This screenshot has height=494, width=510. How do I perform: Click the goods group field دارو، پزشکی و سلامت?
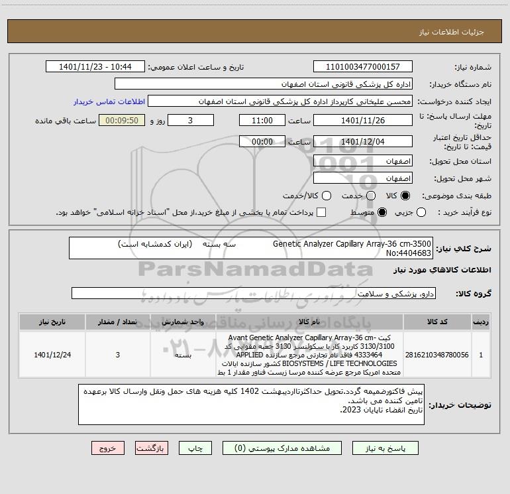[254, 293]
